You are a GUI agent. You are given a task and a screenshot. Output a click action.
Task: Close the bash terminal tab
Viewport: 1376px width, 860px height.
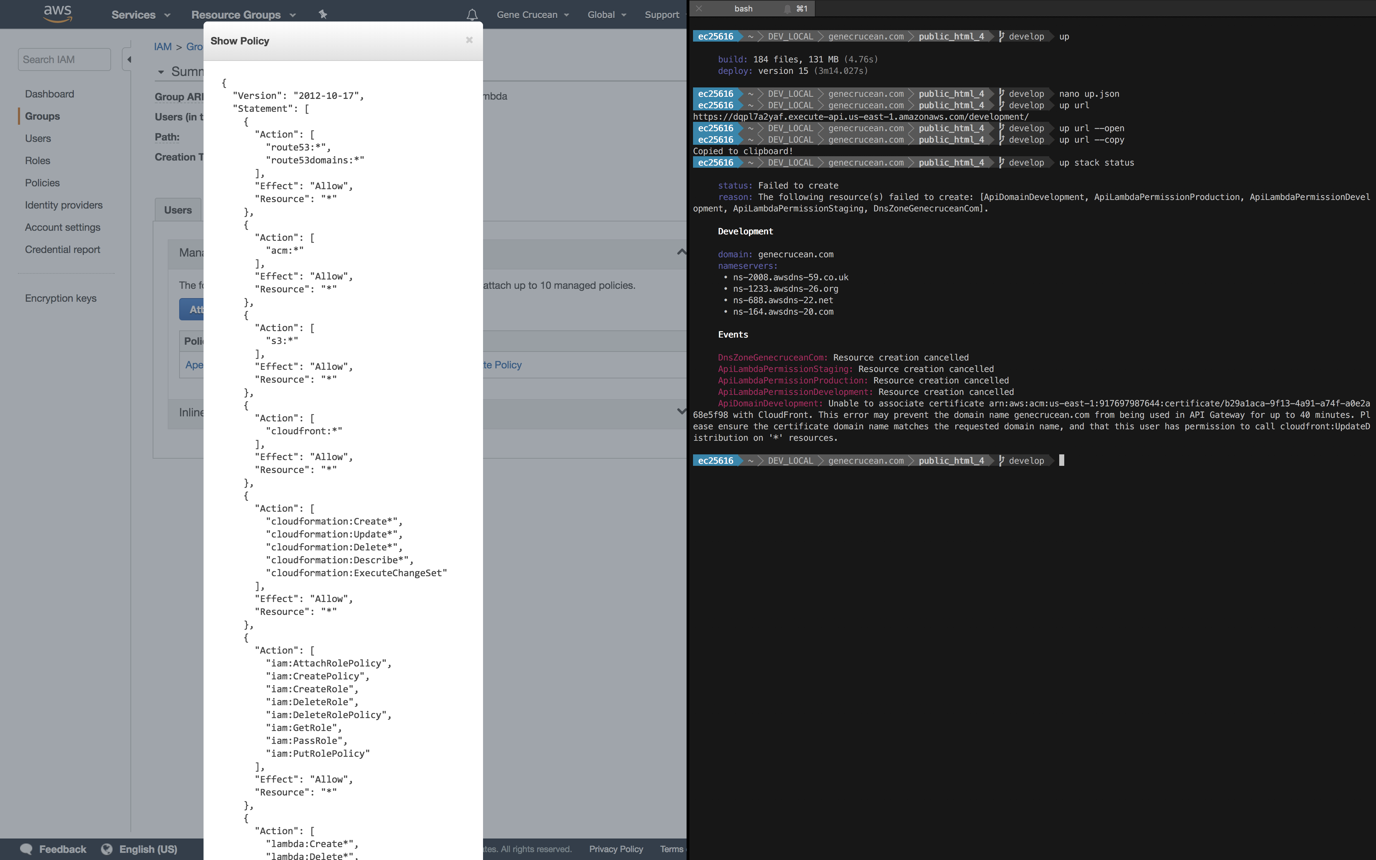click(x=699, y=9)
